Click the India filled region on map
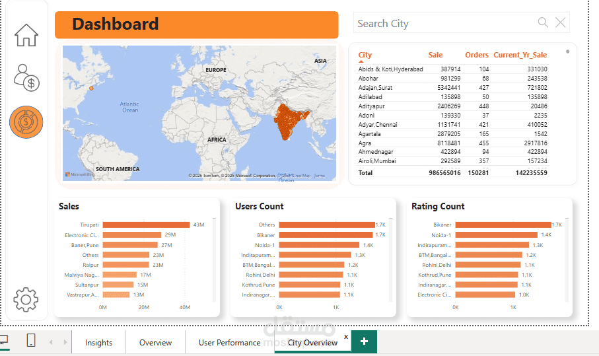 pos(287,120)
